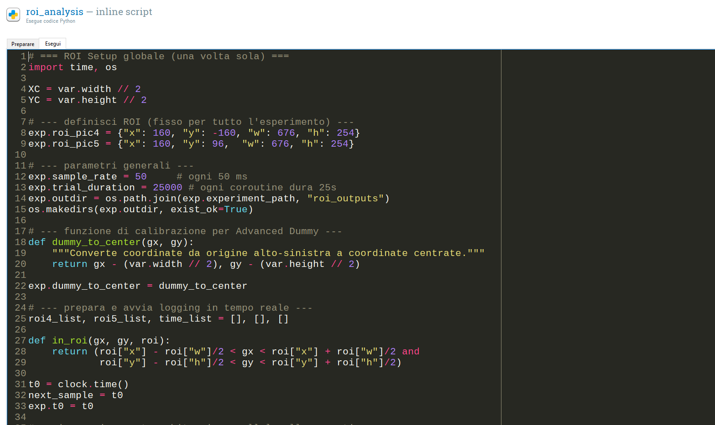Image resolution: width=715 pixels, height=425 pixels.
Task: Click the in_roi function definition name
Action: [x=69, y=341]
